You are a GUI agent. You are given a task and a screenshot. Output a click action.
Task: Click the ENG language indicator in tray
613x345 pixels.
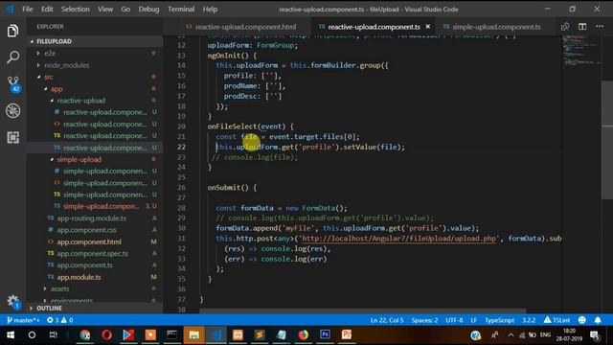pos(545,334)
